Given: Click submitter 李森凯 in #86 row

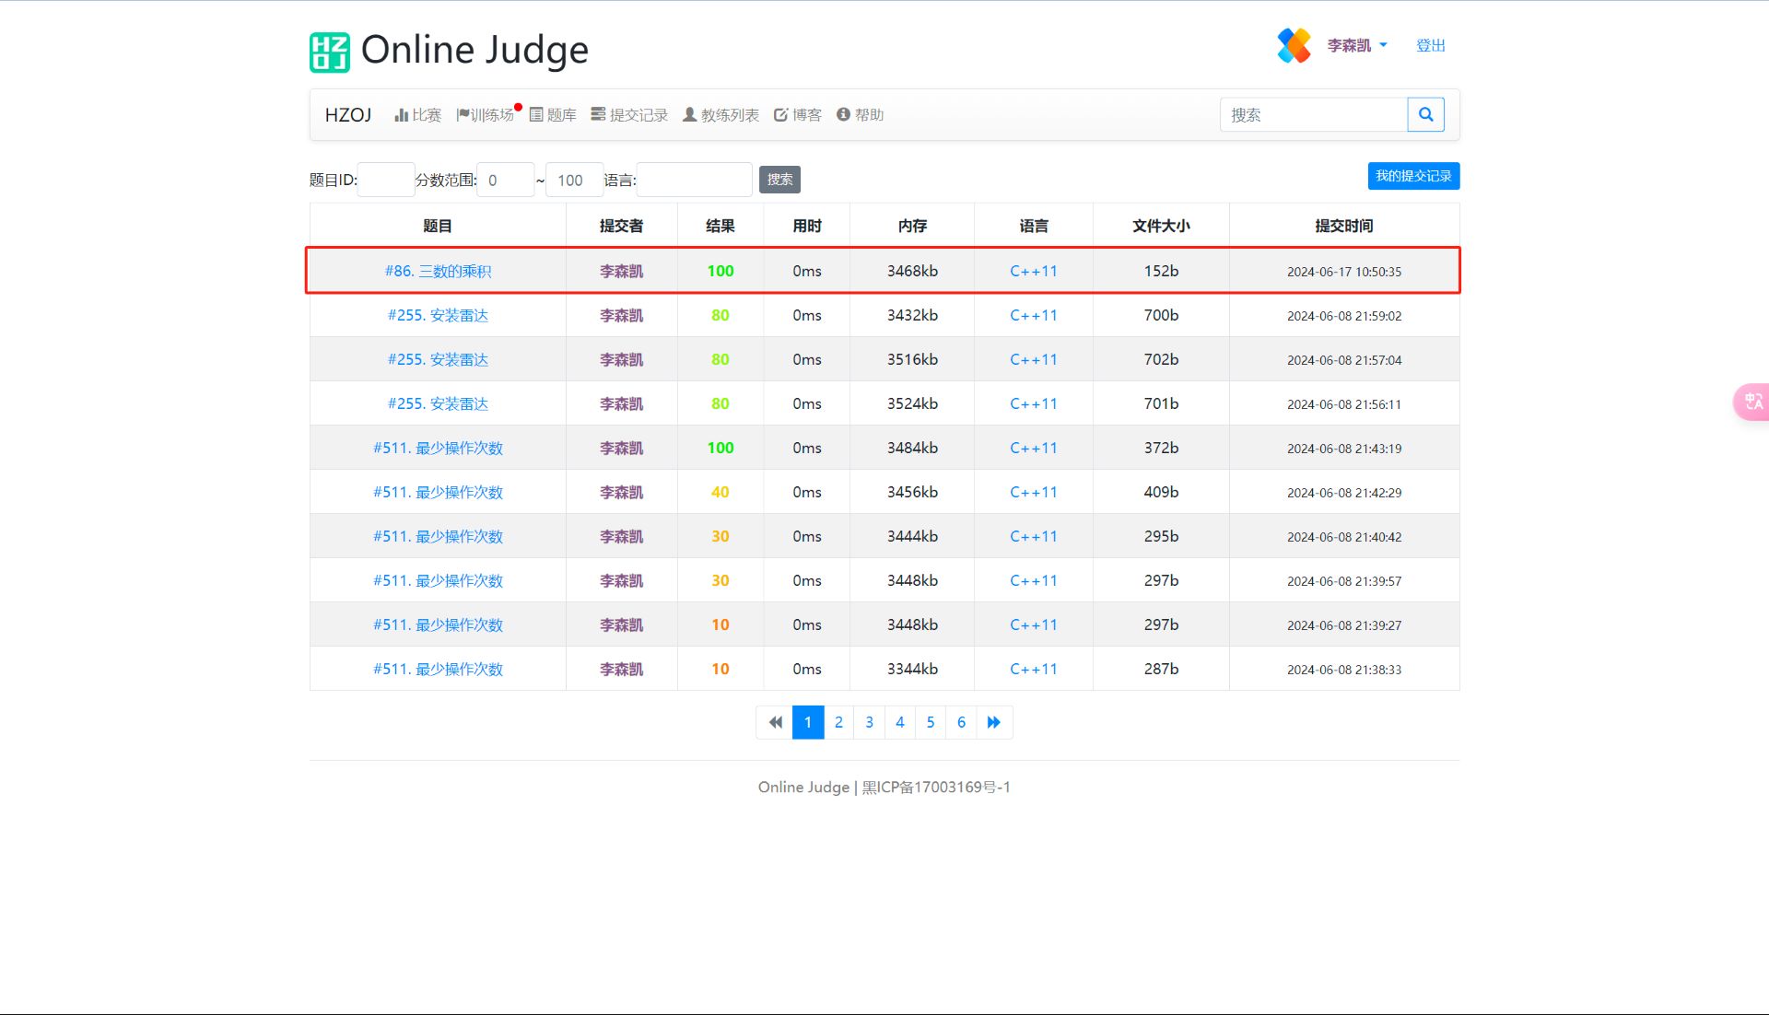Looking at the screenshot, I should [622, 271].
